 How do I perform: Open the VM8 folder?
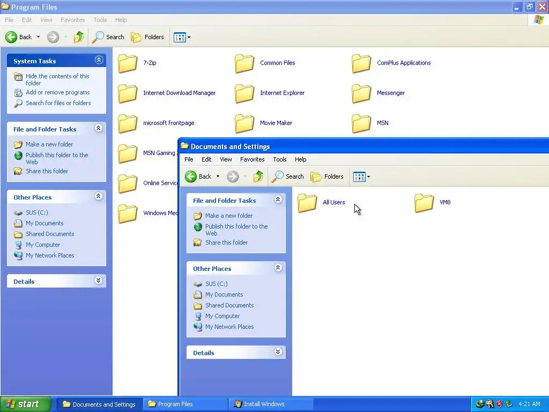[433, 203]
